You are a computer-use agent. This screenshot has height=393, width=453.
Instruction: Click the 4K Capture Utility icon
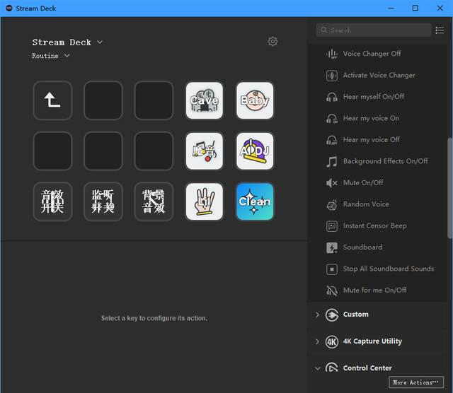[332, 342]
